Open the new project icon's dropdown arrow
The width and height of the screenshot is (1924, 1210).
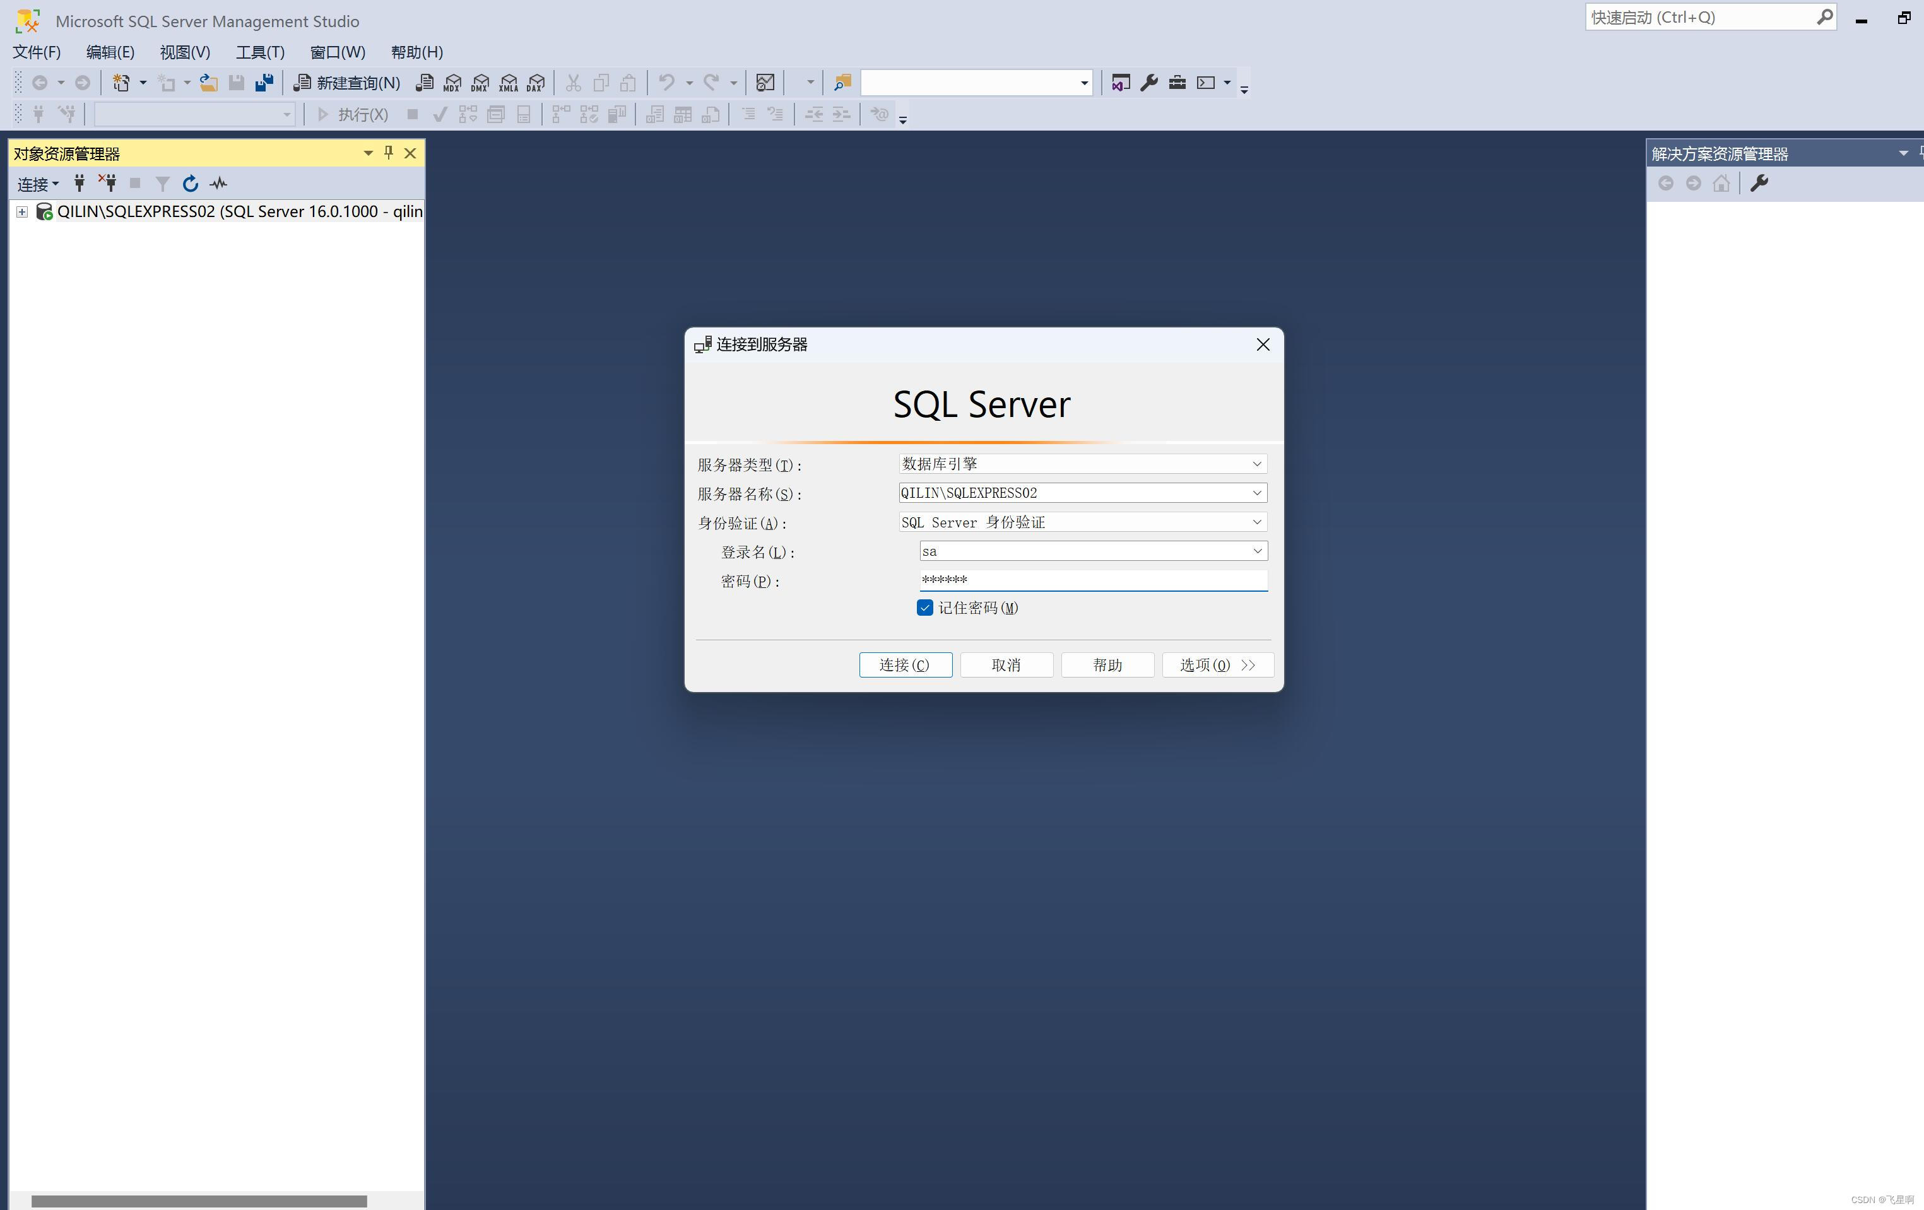143,83
